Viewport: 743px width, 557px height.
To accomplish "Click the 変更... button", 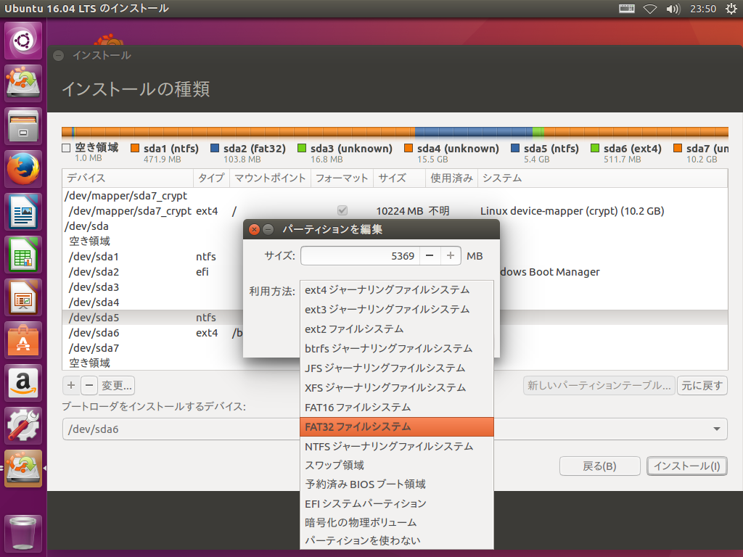I will coord(117,386).
